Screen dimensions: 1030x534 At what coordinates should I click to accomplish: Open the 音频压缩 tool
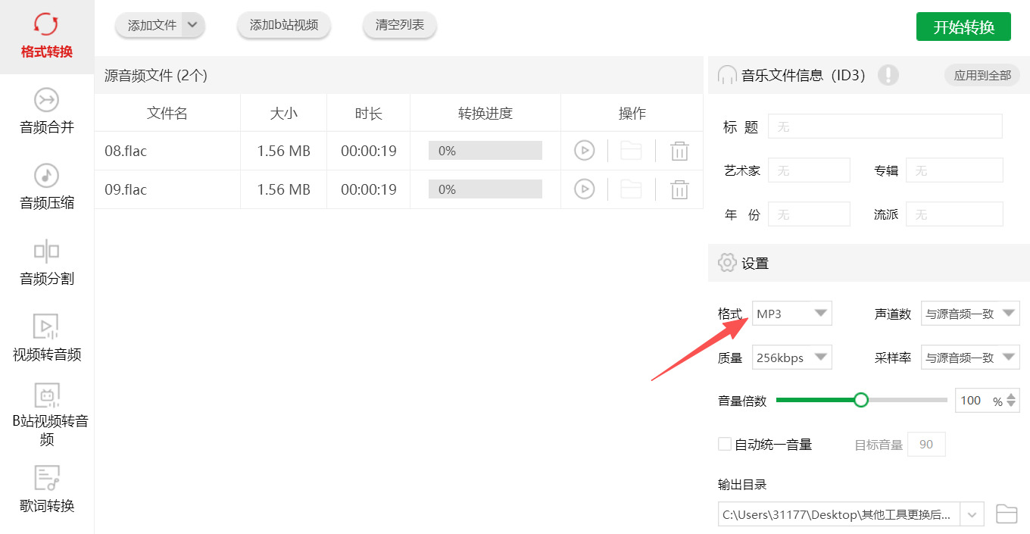pos(47,189)
